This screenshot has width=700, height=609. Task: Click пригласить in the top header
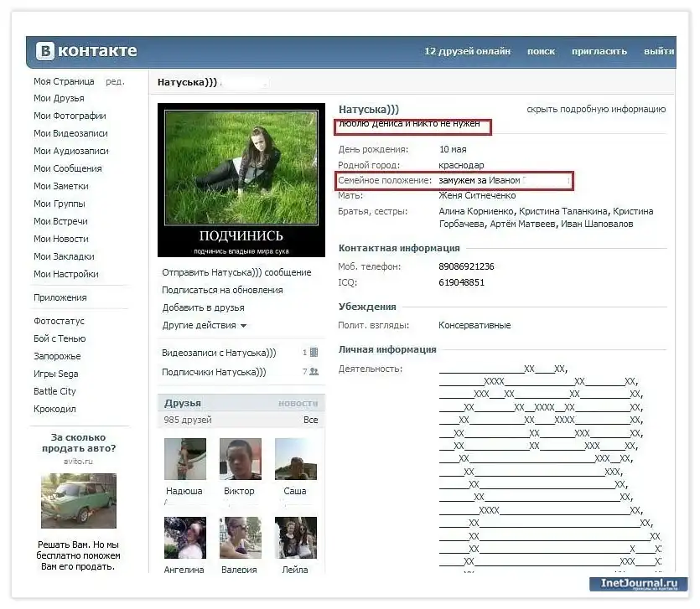coord(599,51)
